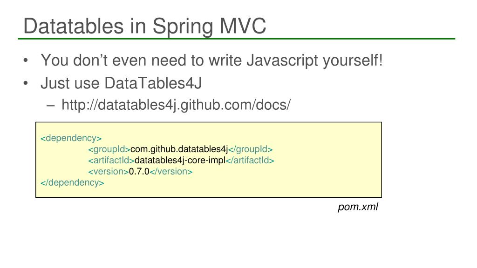
Task: Click the closing version tag
Action: [x=171, y=172]
